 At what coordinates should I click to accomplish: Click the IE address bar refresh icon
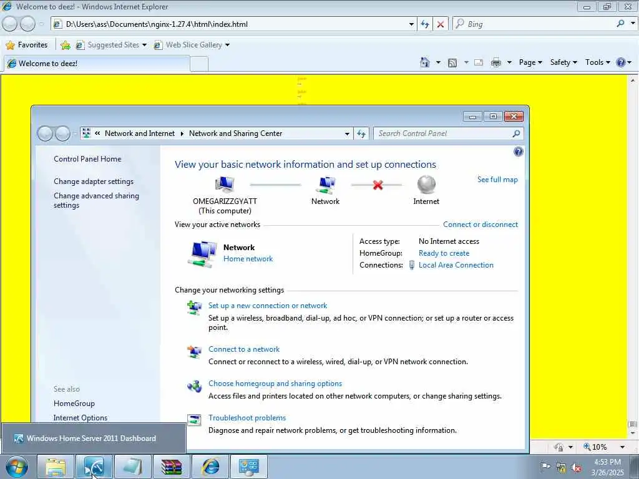424,24
